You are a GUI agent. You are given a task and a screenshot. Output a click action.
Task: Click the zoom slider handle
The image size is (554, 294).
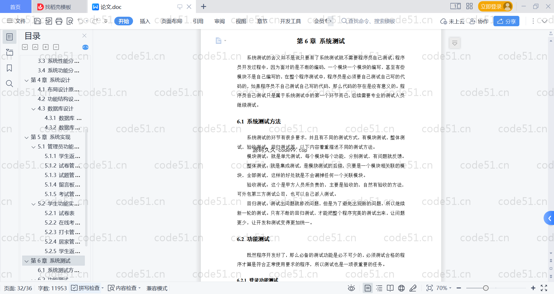(x=486, y=288)
